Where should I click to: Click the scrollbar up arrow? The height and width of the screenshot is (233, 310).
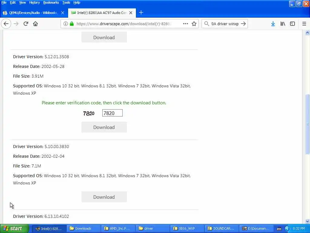[307, 33]
